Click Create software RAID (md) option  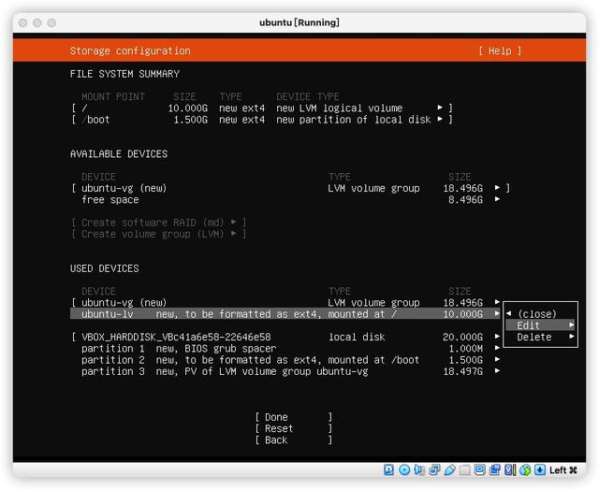(x=158, y=223)
